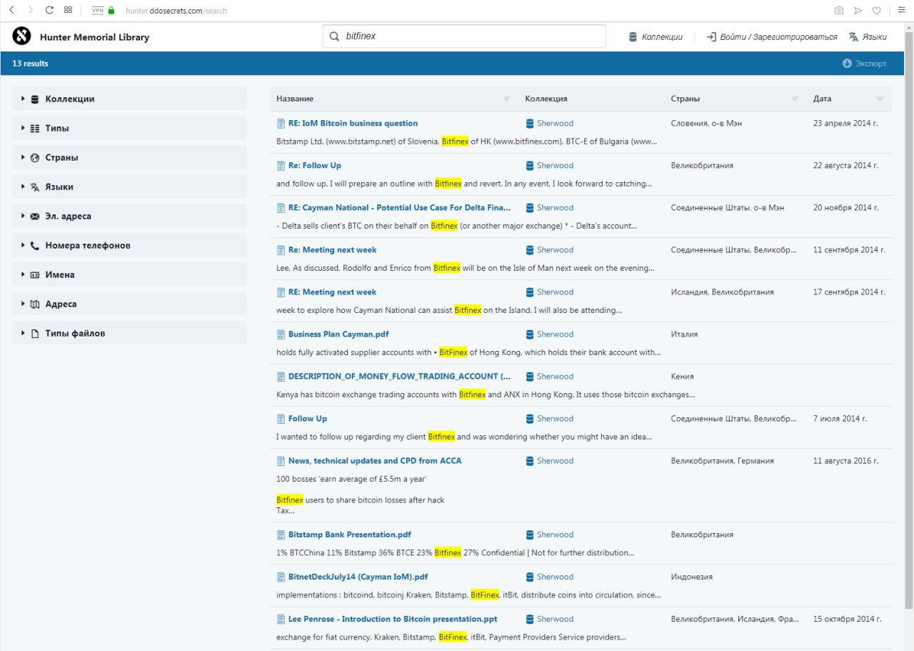Click globe icon beside Страны filter
The image size is (914, 651).
35,158
